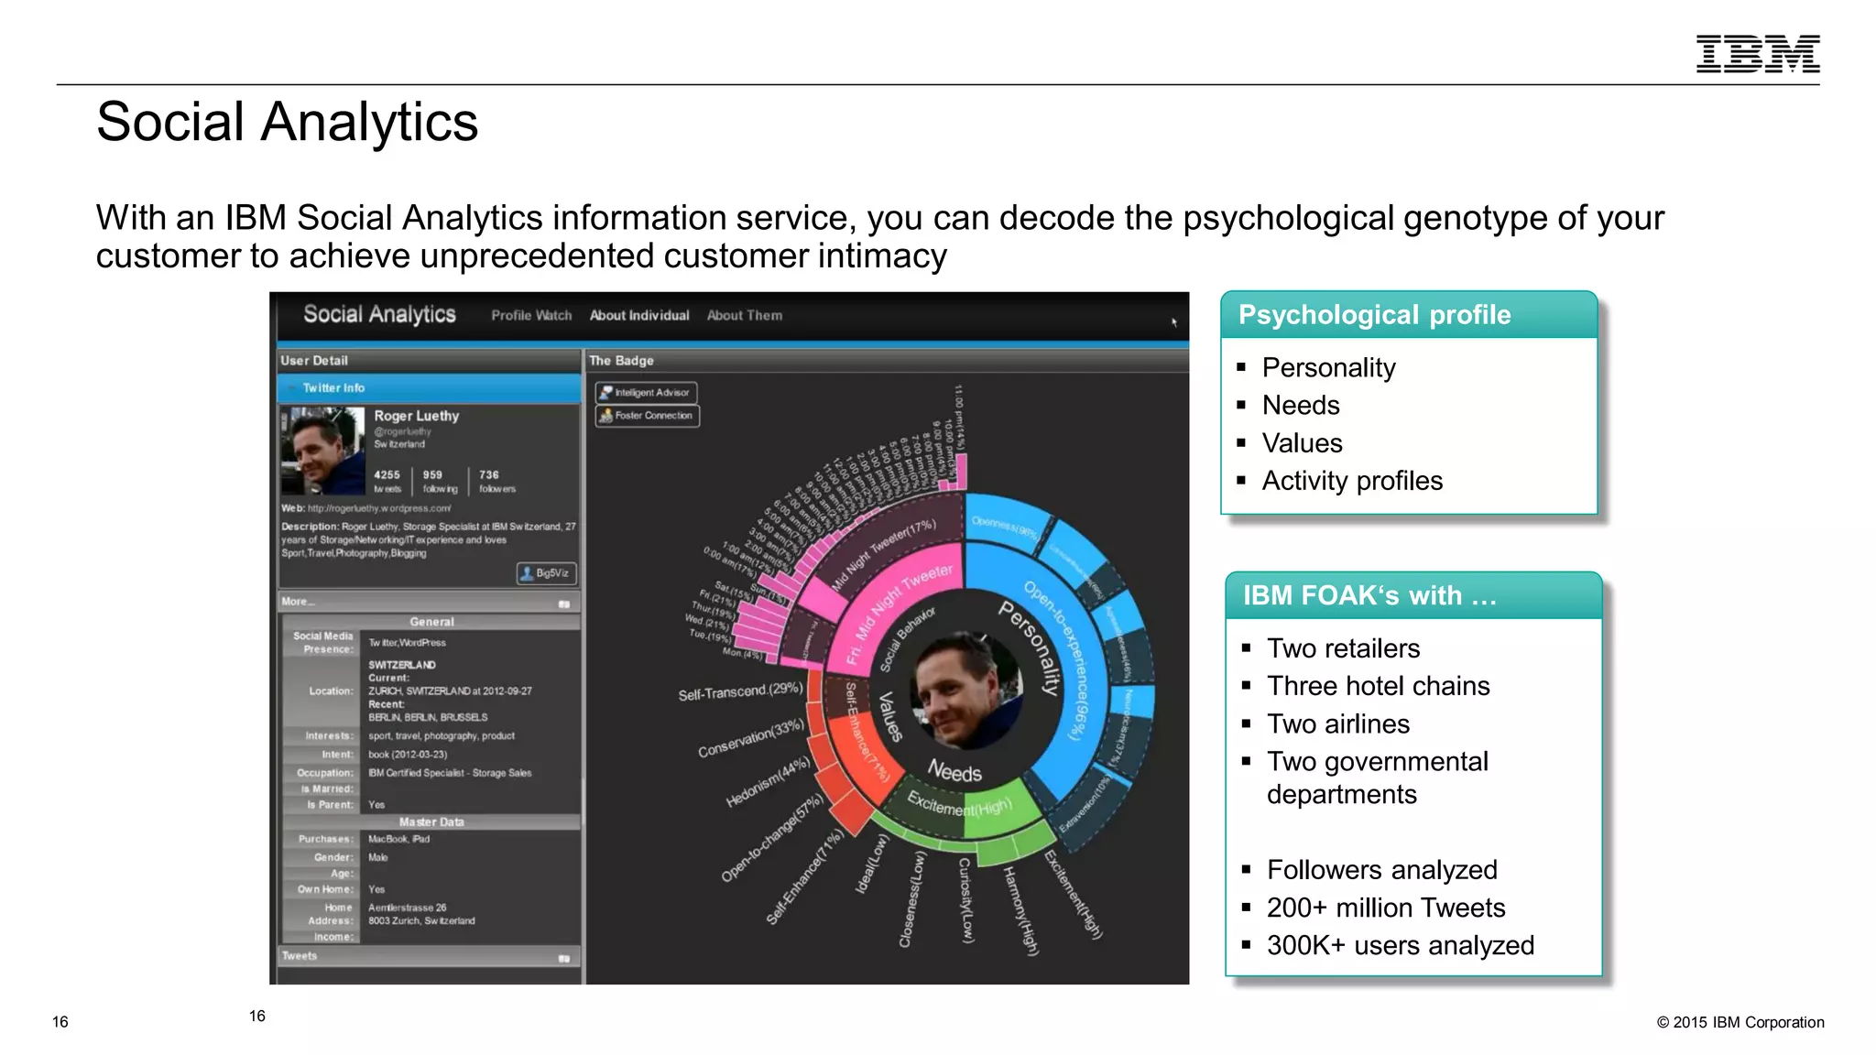Click the Conservation(33%) label
Screen dimensions: 1876x1055
pos(750,738)
